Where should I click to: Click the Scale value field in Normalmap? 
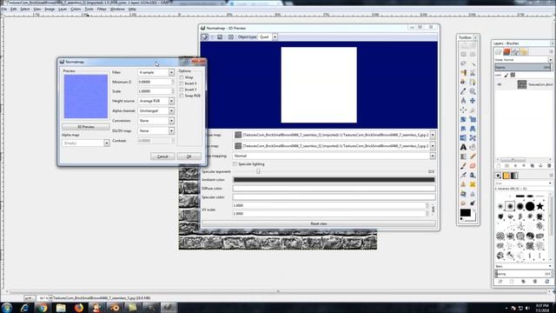coord(155,91)
